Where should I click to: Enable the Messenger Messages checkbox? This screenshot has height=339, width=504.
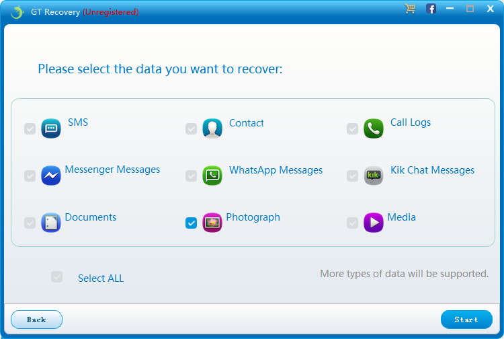pyautogui.click(x=30, y=176)
